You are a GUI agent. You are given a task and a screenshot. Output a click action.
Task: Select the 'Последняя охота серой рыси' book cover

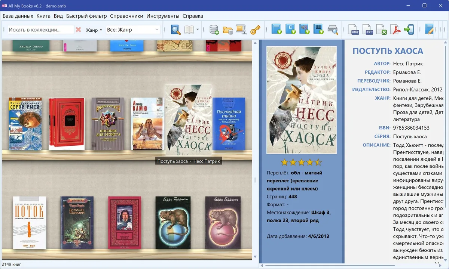click(x=25, y=124)
